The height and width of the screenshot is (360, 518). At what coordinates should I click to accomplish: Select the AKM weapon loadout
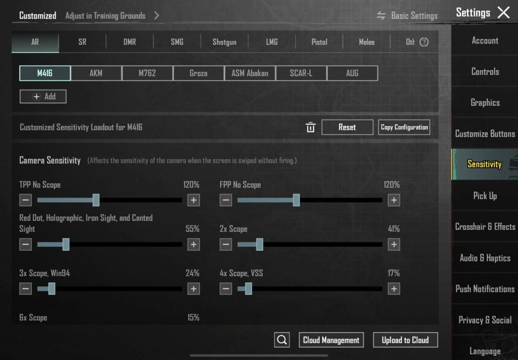96,73
